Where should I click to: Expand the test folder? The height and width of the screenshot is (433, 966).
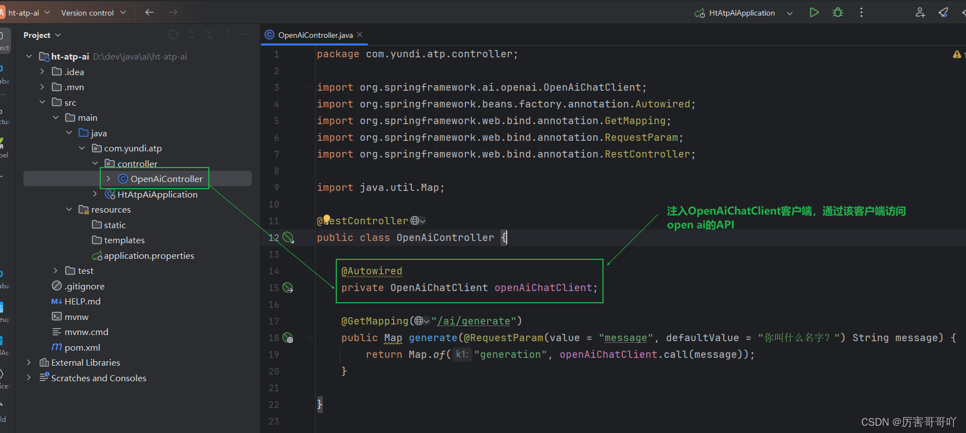55,270
